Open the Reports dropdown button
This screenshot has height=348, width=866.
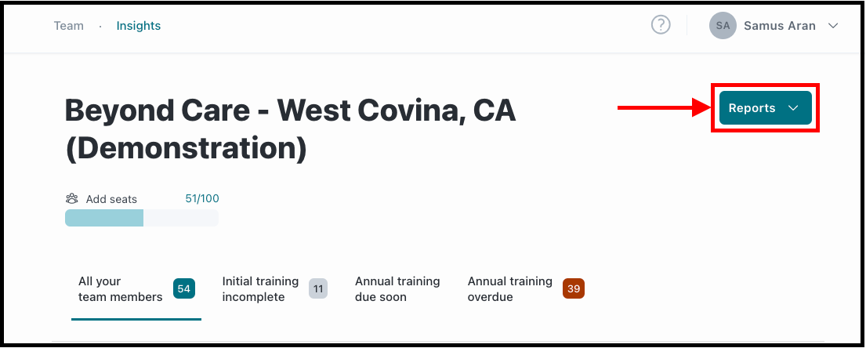tap(765, 107)
